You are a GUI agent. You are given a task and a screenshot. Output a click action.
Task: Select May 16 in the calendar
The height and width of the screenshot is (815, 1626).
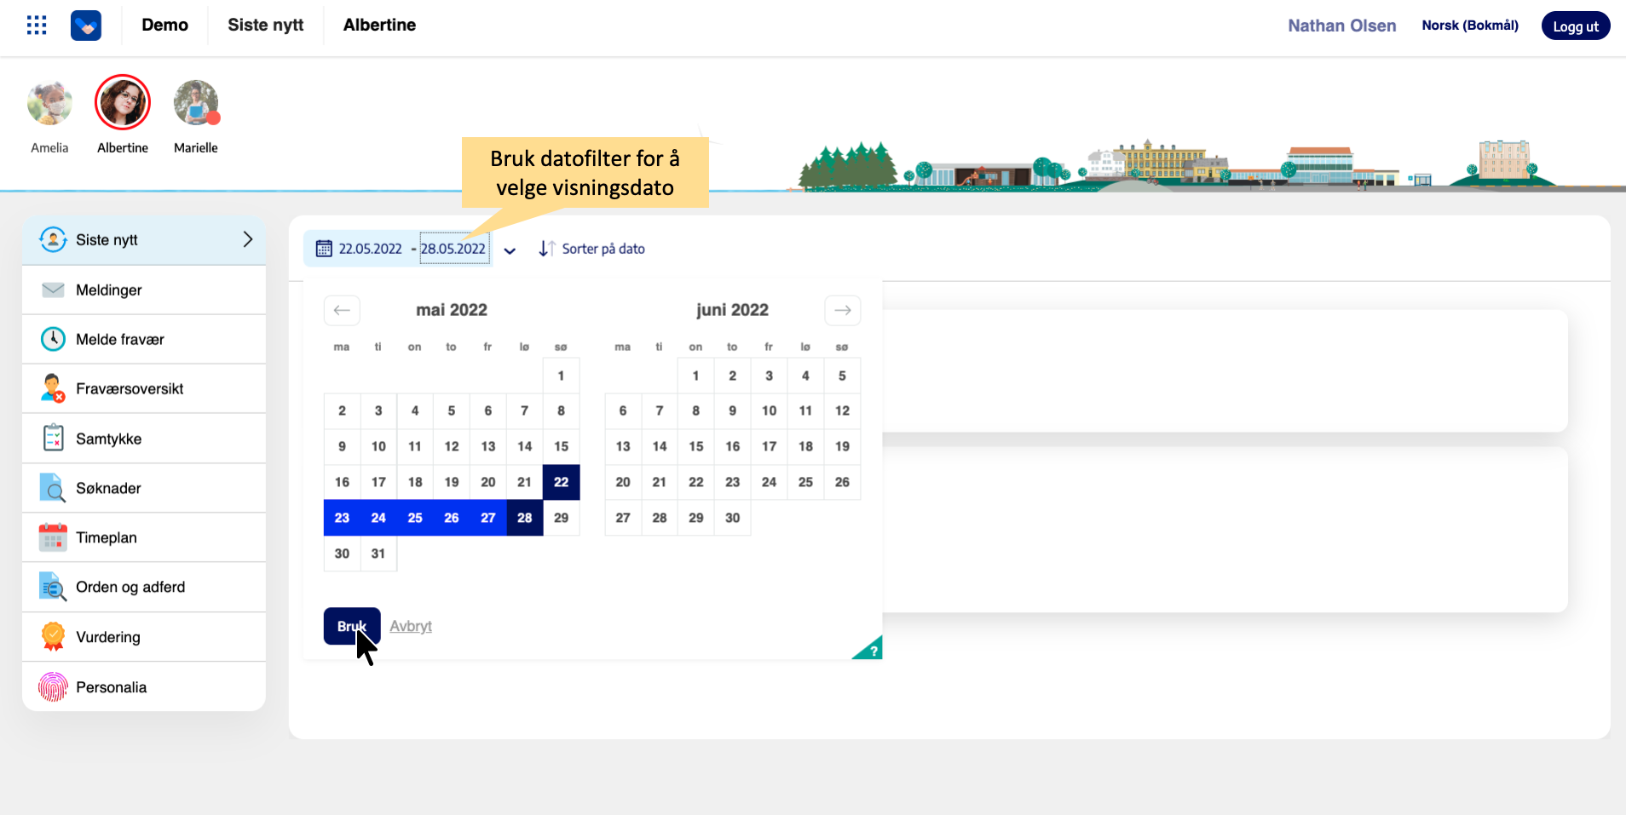342,482
